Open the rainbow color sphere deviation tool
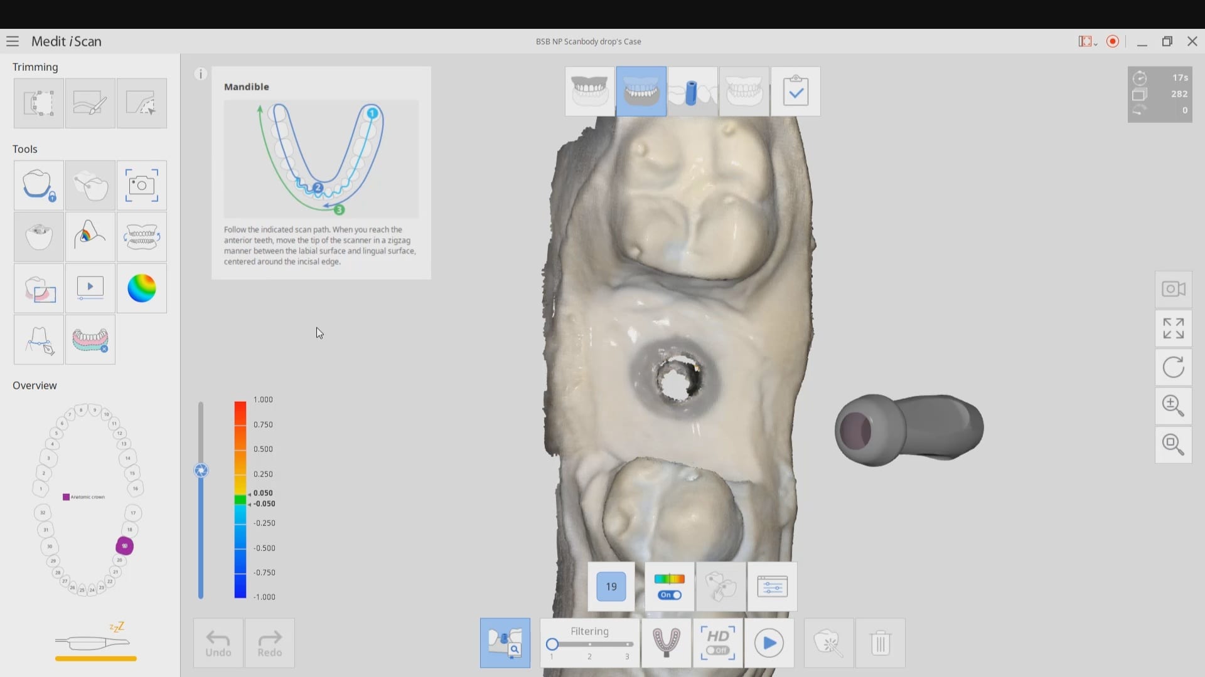1205x677 pixels. click(142, 288)
